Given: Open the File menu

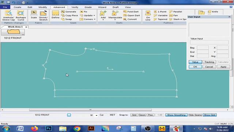Looking at the screenshot, I should [x=5, y=7].
